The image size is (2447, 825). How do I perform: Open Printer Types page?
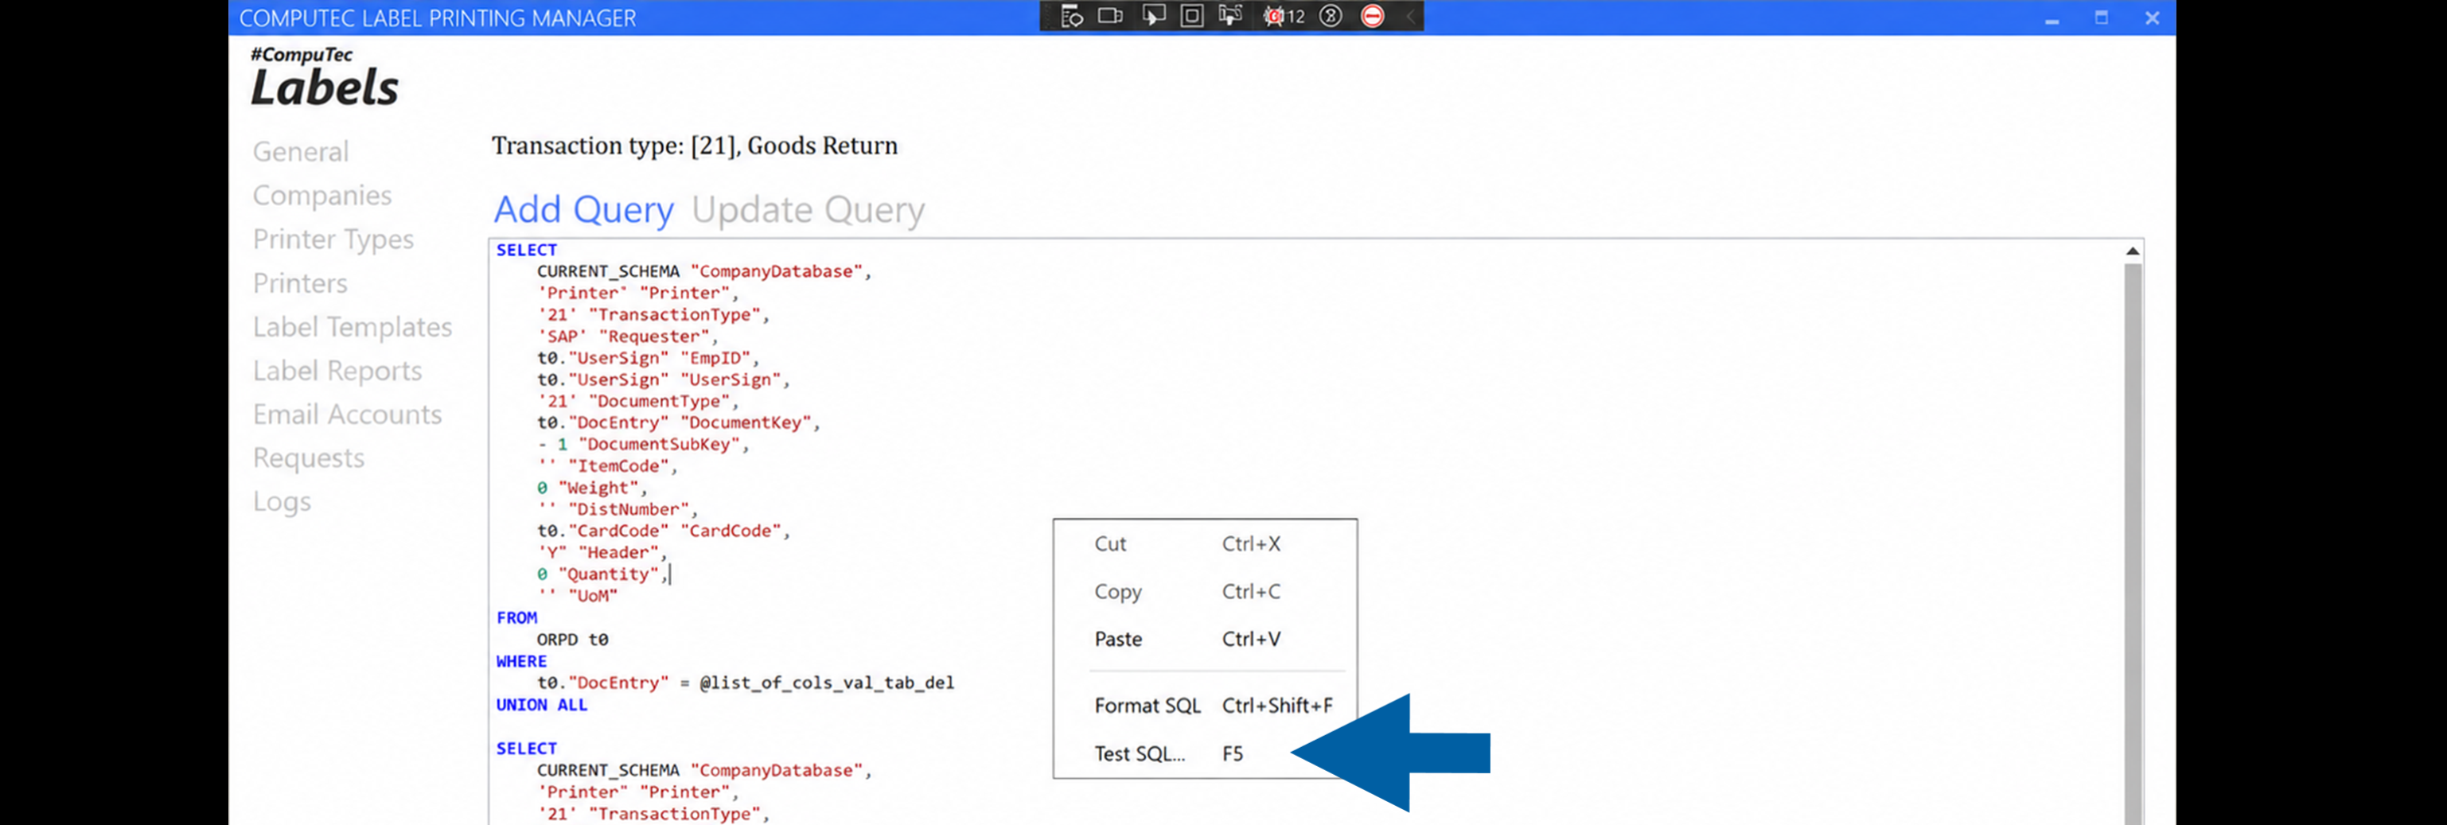click(x=333, y=239)
